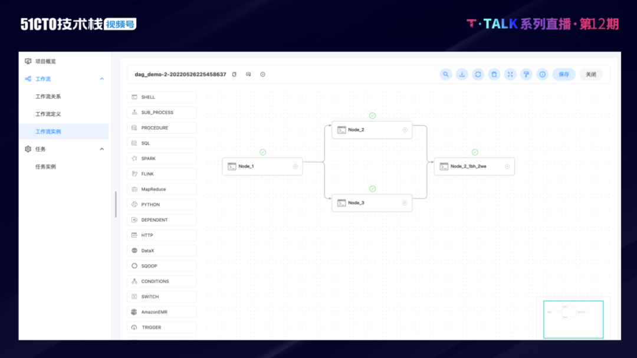Select the PROCEDURE task type

(x=162, y=127)
